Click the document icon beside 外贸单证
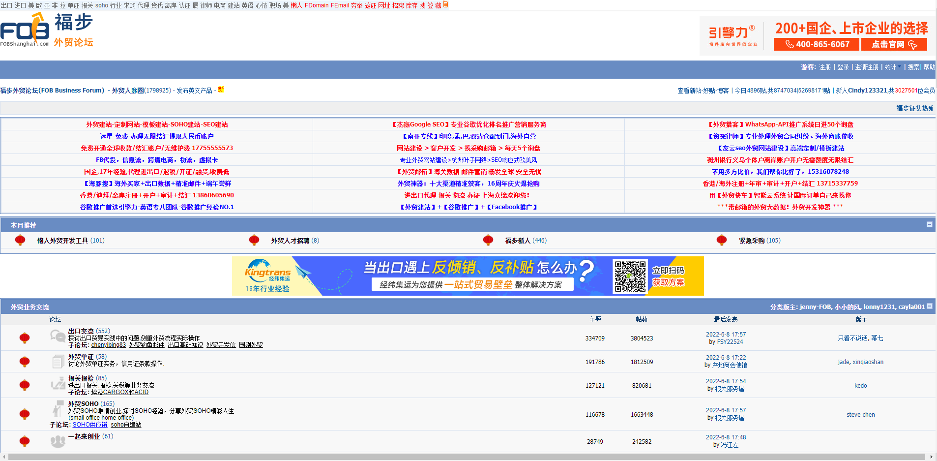Screen dimensions: 937x461 click(x=58, y=362)
